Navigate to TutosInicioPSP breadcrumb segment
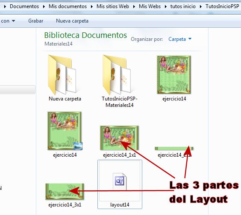241x215 pixels. click(x=222, y=6)
